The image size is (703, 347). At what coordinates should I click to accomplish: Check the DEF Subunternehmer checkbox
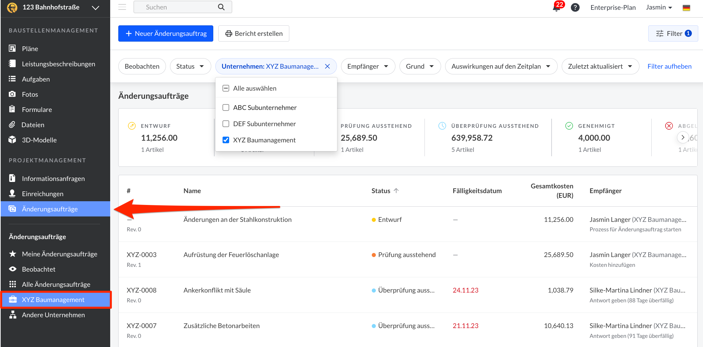[226, 124]
